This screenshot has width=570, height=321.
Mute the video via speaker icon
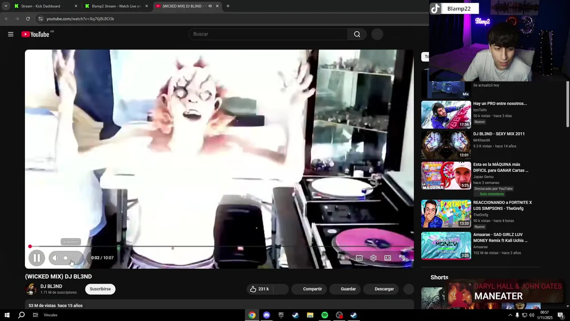55,258
